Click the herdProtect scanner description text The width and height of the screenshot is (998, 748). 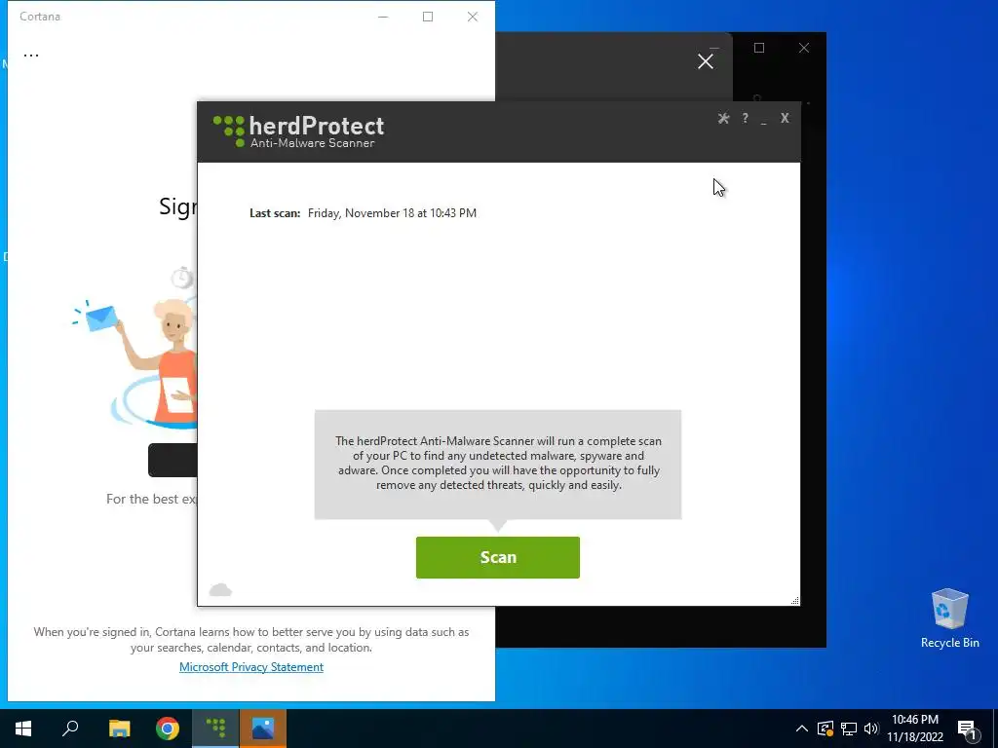point(498,463)
